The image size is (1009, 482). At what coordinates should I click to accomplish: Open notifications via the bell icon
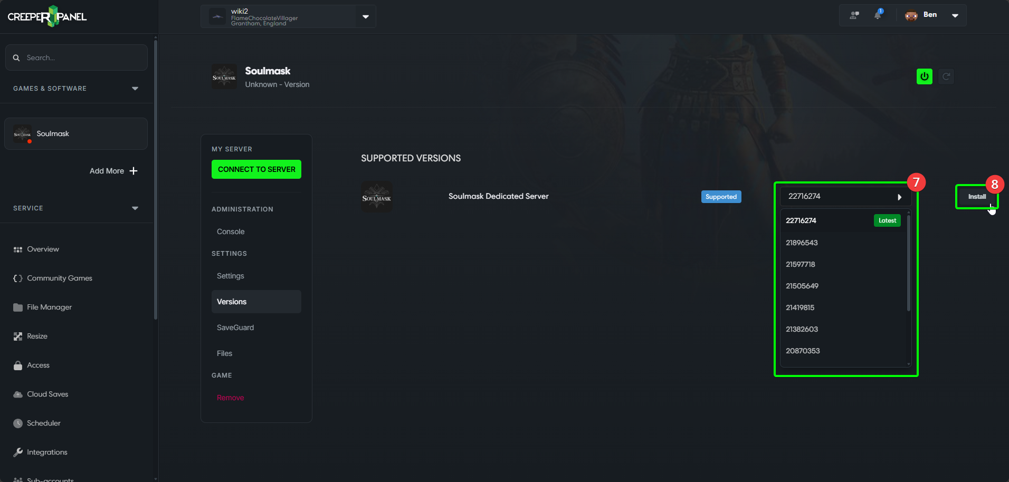click(878, 15)
